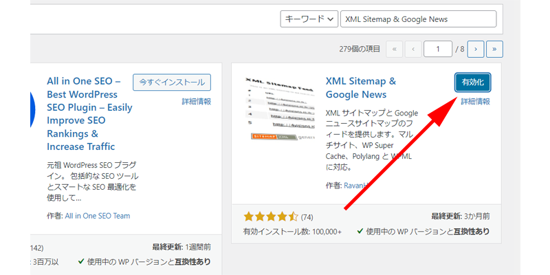This screenshot has height=275, width=550.
Task: Click the 279個の項目 item count text
Action: (x=360, y=49)
